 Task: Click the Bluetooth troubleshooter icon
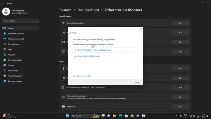click(x=63, y=68)
